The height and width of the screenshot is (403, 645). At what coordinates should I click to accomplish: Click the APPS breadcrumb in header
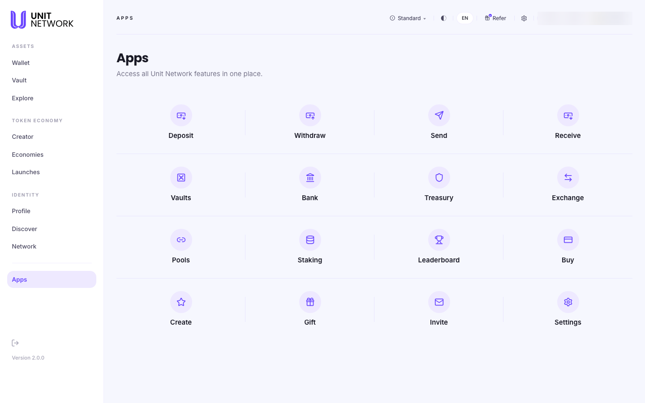(125, 18)
